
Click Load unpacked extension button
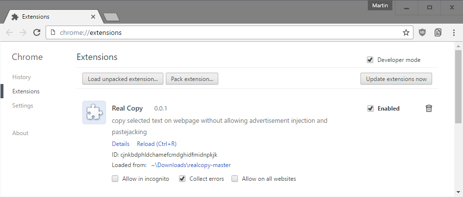(x=123, y=79)
